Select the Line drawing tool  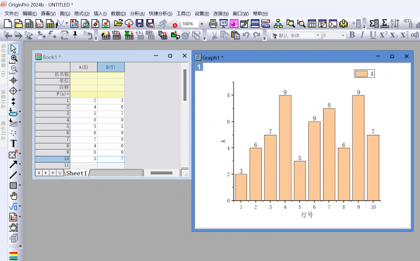point(14,175)
